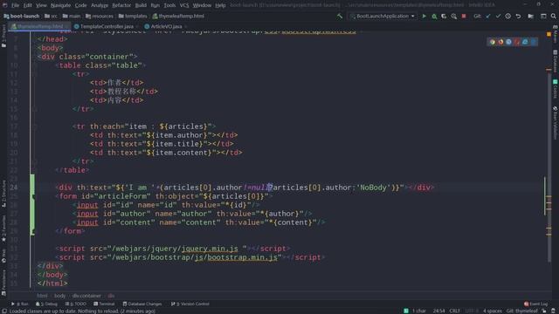The height and width of the screenshot is (314, 559).
Task: Show Git history clock icon
Action: click(x=508, y=16)
